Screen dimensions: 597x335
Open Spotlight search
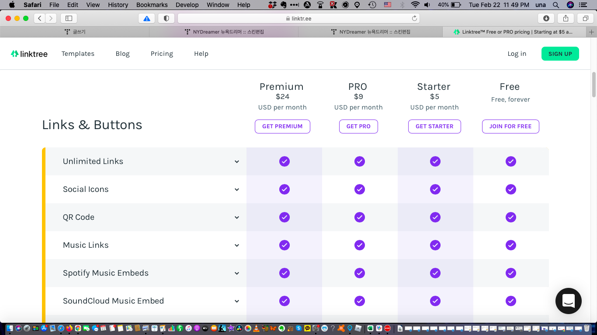(556, 5)
